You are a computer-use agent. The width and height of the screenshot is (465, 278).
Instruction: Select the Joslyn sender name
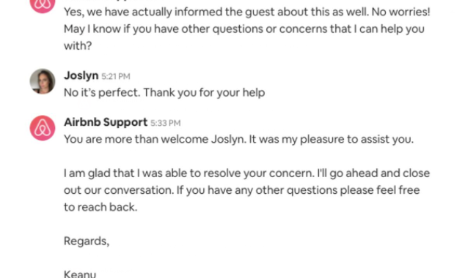click(81, 75)
